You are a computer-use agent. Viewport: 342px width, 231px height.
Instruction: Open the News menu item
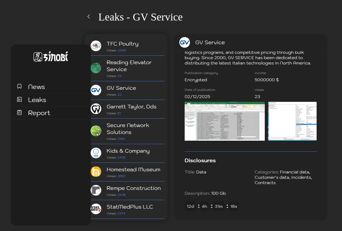[36, 87]
